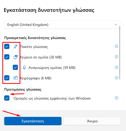The width and height of the screenshot is (126, 131).
Task: Click the chevron arrow of language selector
Action: click(x=116, y=25)
